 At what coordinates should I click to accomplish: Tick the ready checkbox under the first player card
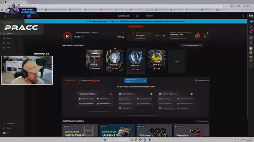pyautogui.click(x=90, y=68)
